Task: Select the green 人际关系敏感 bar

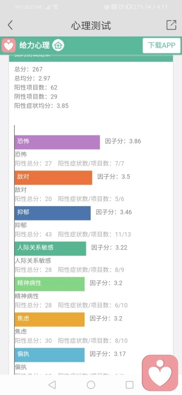Action: (50, 249)
